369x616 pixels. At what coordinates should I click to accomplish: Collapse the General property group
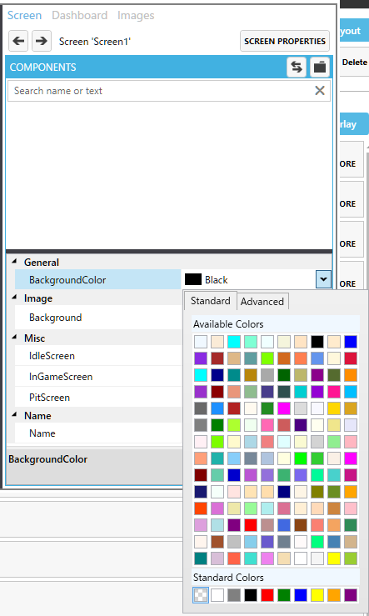tap(14, 262)
